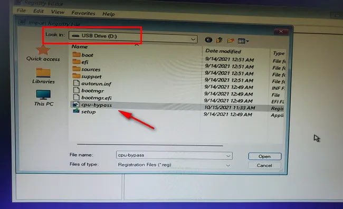Expand the Look in USB Drive dropdown
This screenshot has width=343, height=209.
193,40
